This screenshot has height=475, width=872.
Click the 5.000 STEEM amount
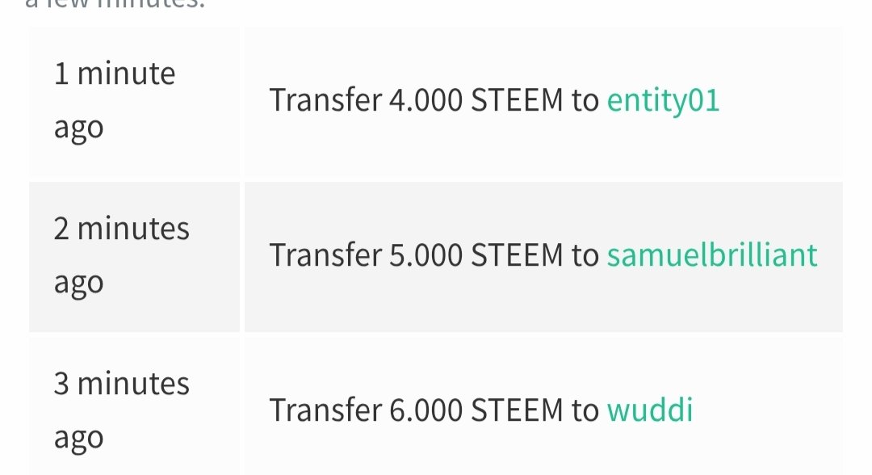tap(476, 255)
